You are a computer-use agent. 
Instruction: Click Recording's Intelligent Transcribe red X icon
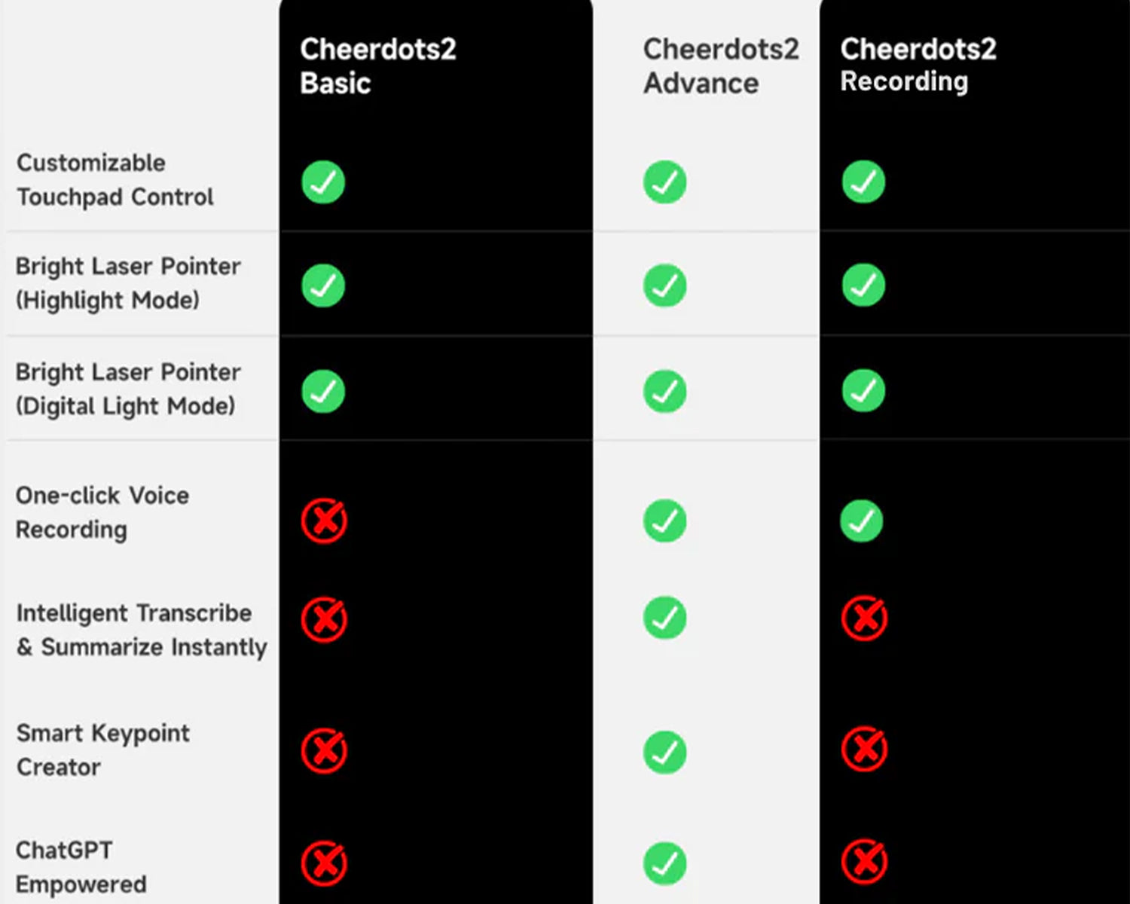click(864, 618)
